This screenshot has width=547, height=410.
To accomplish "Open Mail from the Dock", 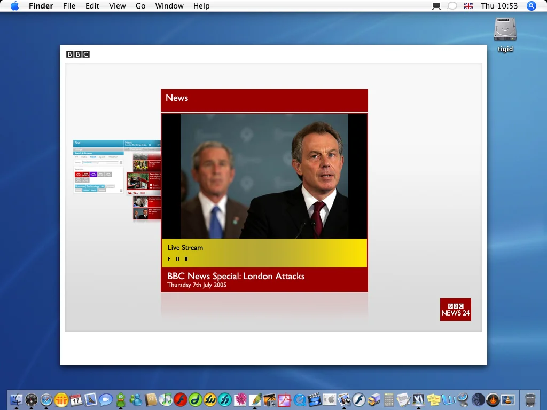I will point(91,399).
